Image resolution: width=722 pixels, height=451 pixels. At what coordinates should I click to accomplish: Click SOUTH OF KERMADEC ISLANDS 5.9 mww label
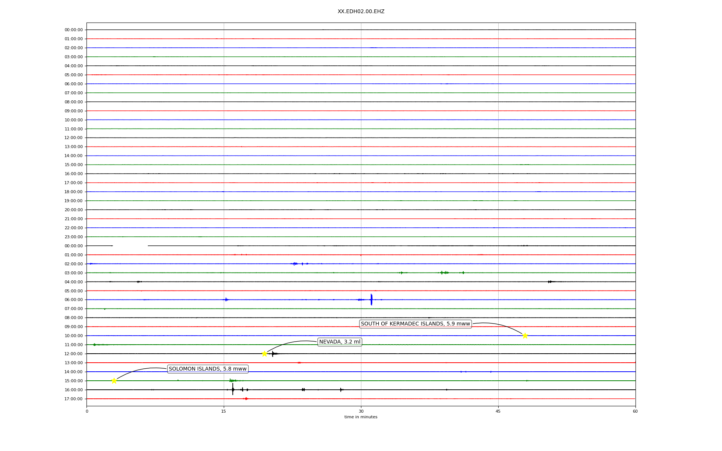415,324
